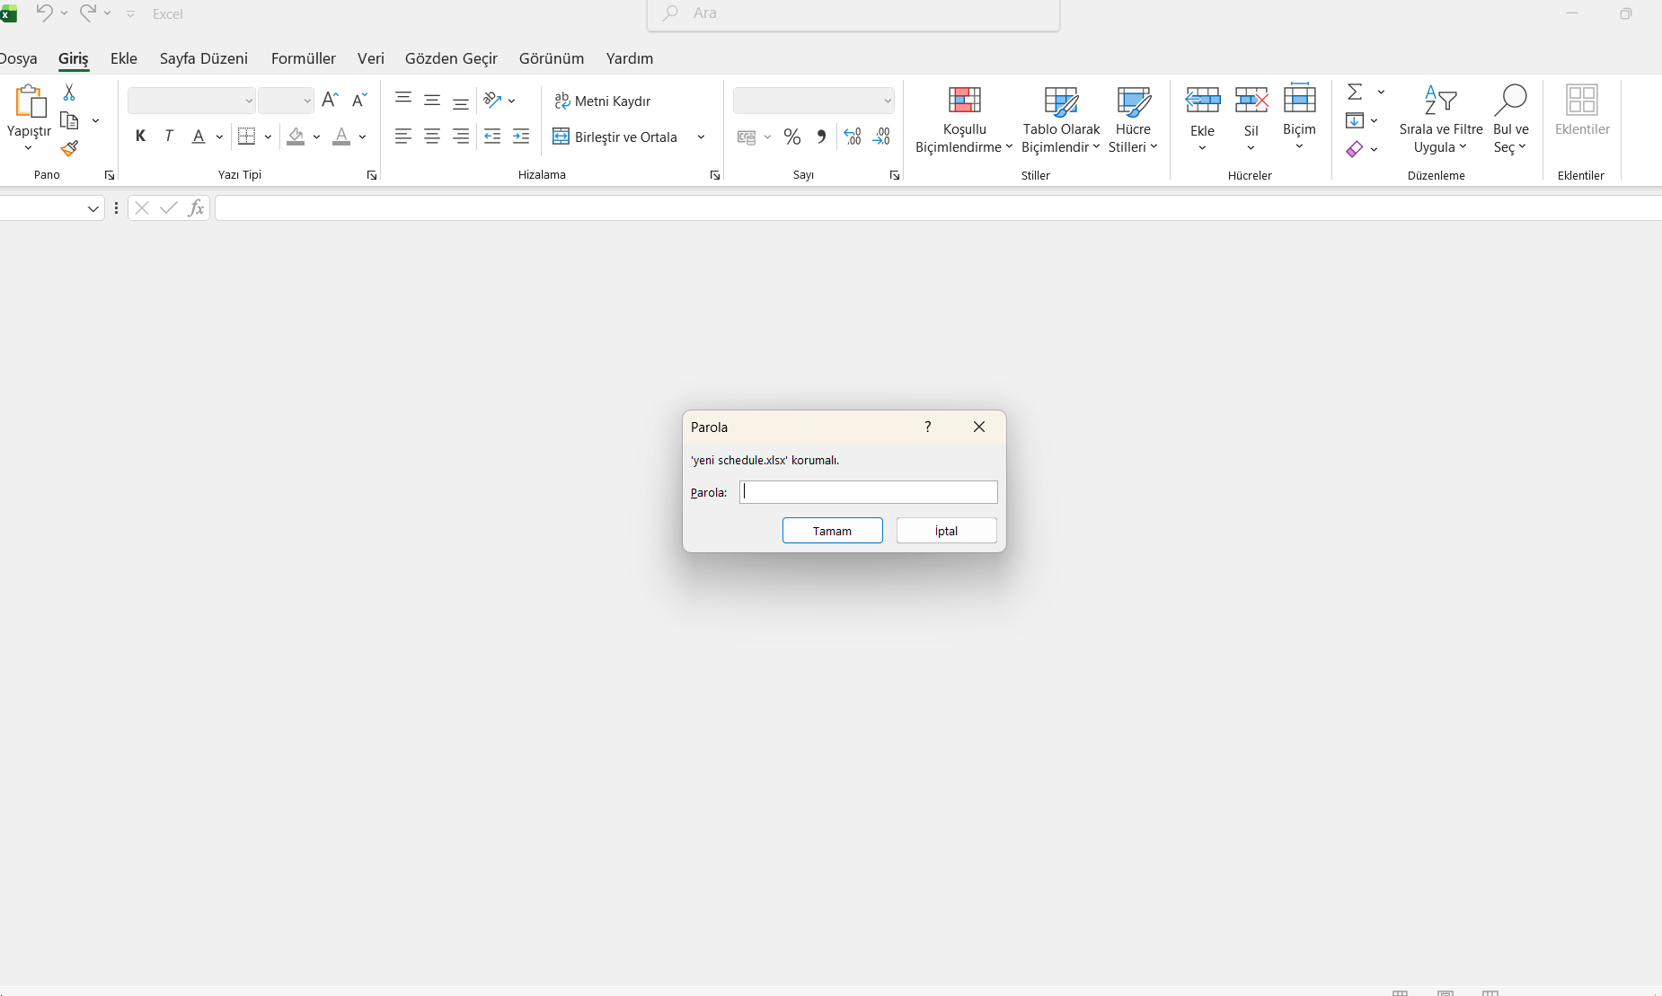The width and height of the screenshot is (1662, 996).
Task: Click Tamam in the Parola dialog
Action: pyautogui.click(x=833, y=531)
